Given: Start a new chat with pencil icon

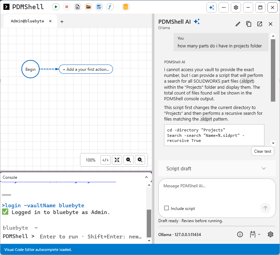Looking at the screenshot, I should 238,24.
